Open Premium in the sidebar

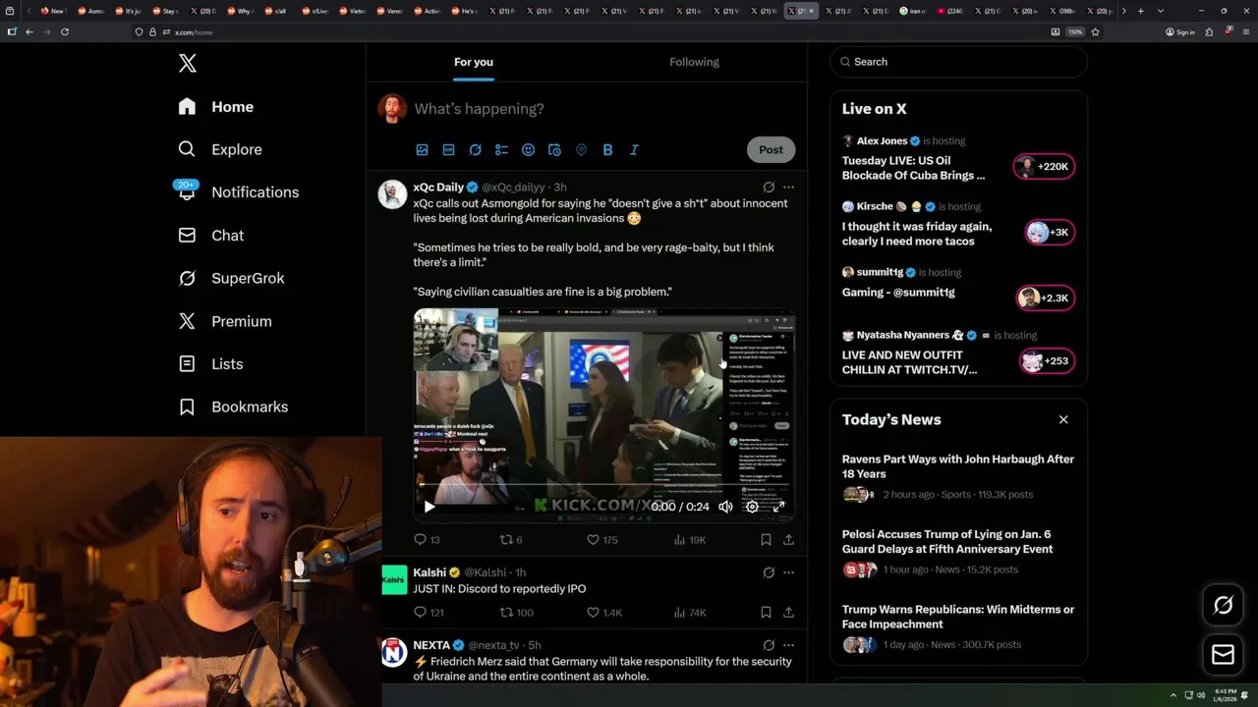[225, 321]
